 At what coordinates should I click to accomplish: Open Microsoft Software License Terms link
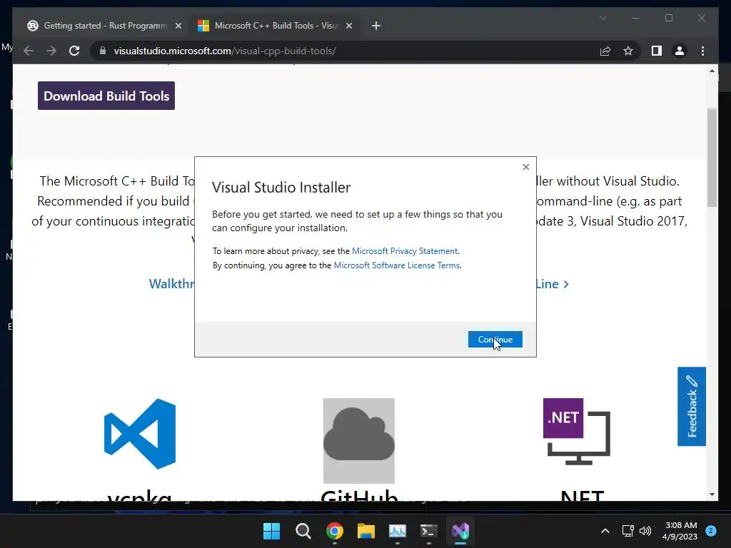click(x=397, y=265)
